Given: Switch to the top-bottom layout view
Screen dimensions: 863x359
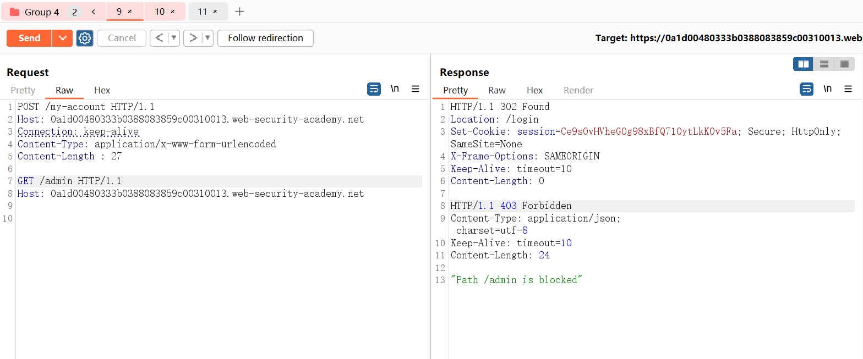Looking at the screenshot, I should coord(824,64).
